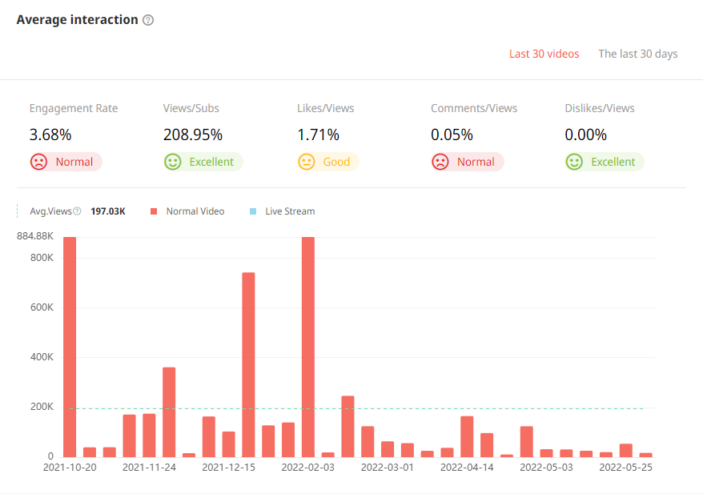Click the red Normal Video color square

pyautogui.click(x=154, y=211)
